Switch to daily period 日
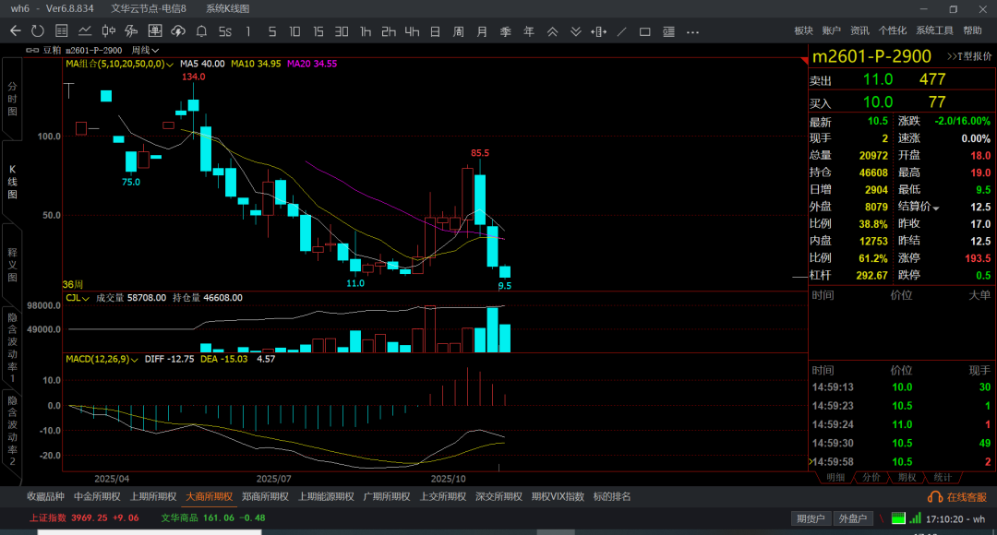Viewport: 997px width, 535px height. click(x=435, y=30)
